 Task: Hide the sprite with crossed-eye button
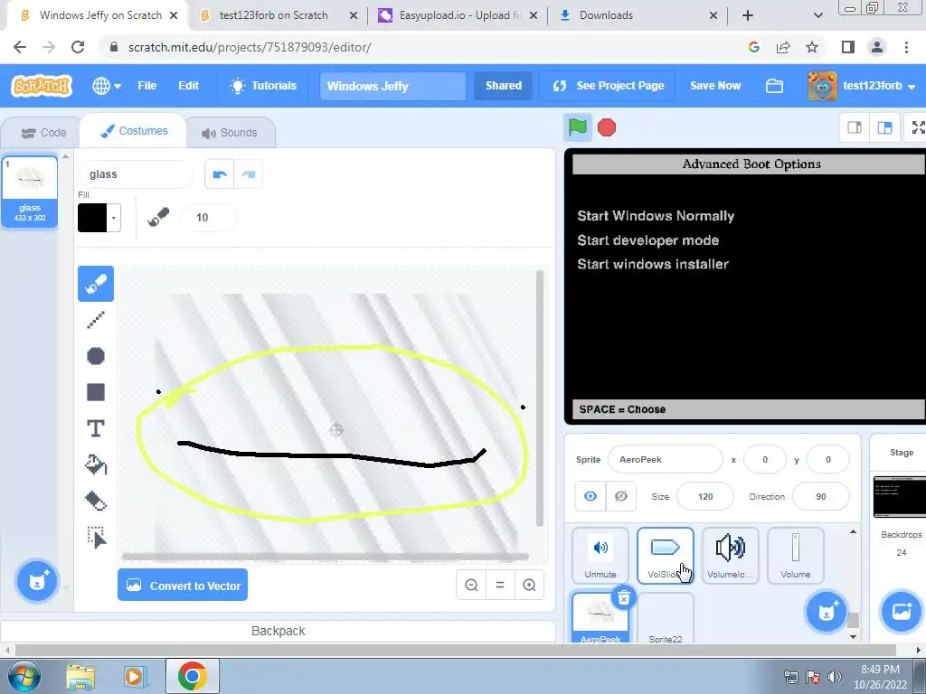pyautogui.click(x=620, y=496)
